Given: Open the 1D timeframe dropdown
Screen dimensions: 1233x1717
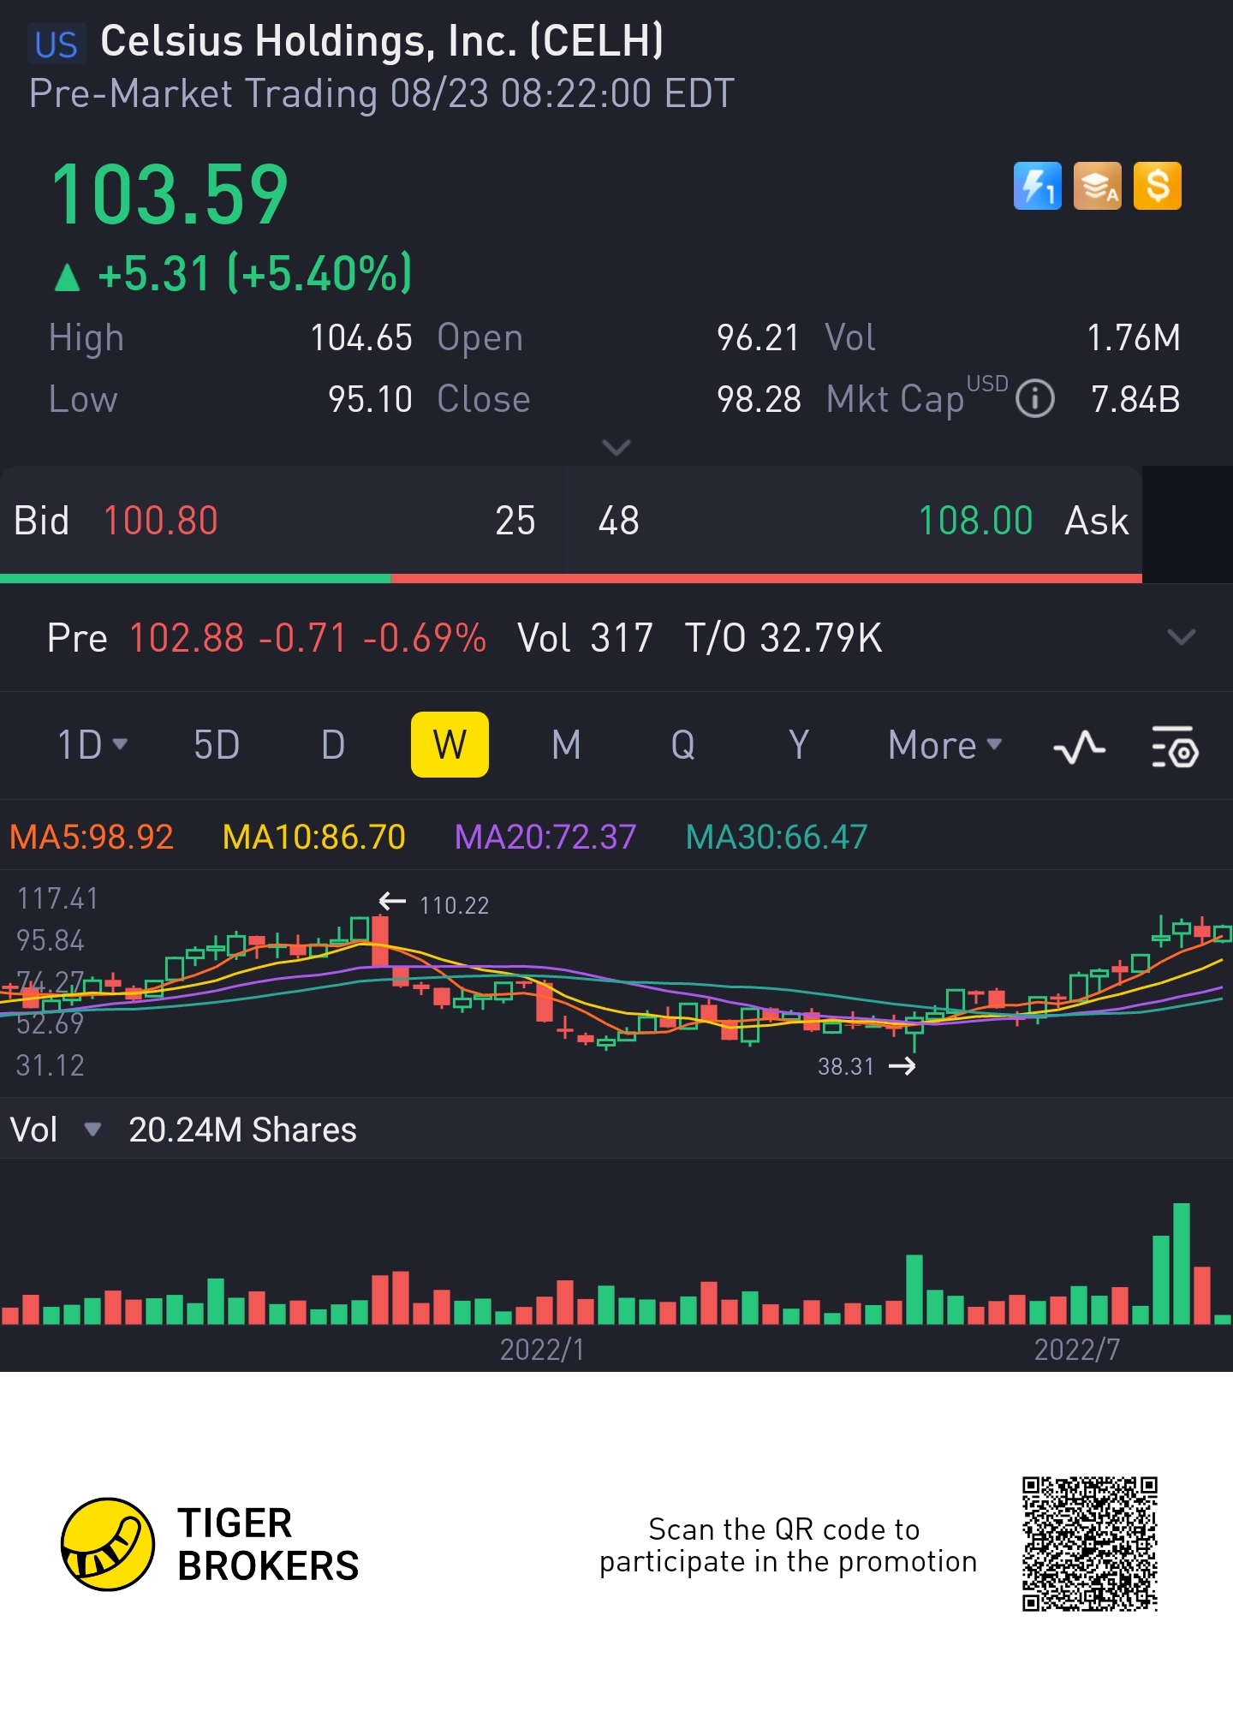Looking at the screenshot, I should [x=92, y=745].
